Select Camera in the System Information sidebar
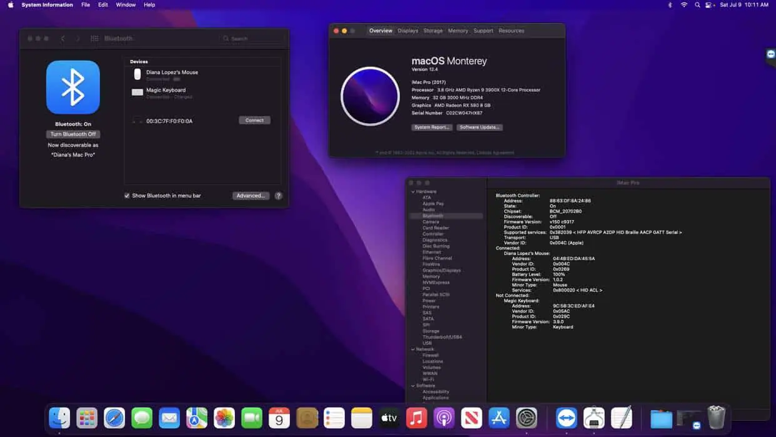Screen dimensions: 776x437 [x=430, y=222]
